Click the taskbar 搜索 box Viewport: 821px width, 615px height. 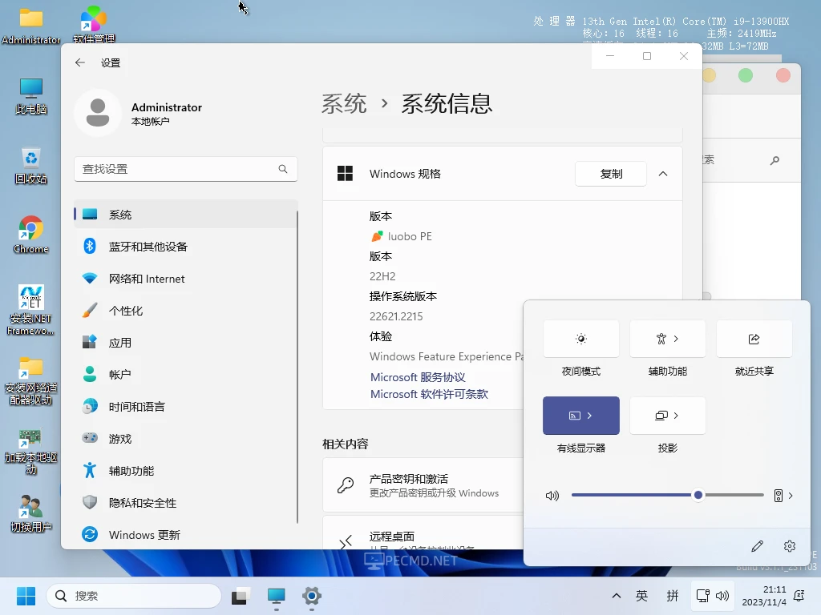[134, 596]
